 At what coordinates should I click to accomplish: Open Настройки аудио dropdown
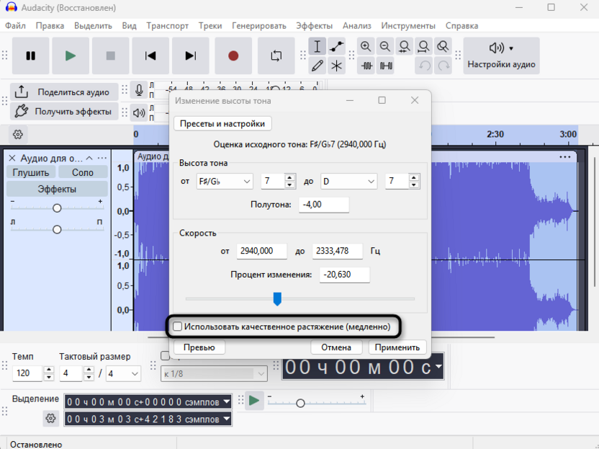coord(501,55)
